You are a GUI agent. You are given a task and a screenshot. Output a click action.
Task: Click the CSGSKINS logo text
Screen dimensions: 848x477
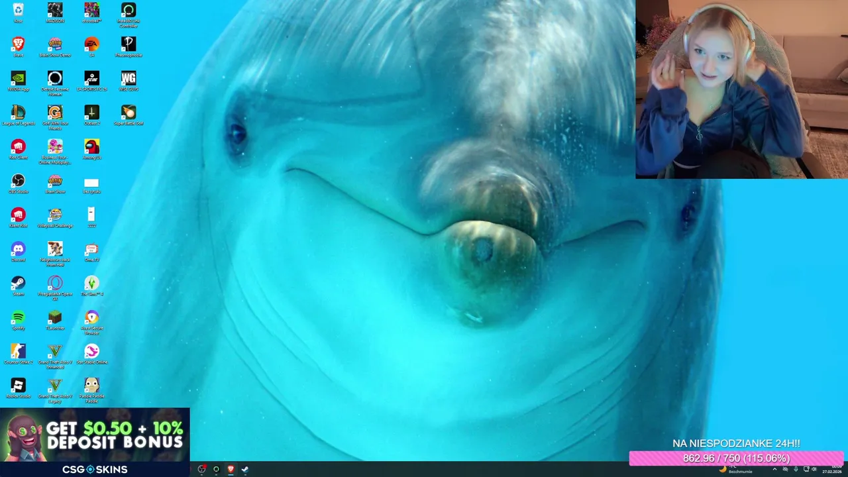point(95,469)
